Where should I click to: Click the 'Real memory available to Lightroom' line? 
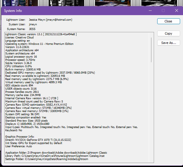35,76
